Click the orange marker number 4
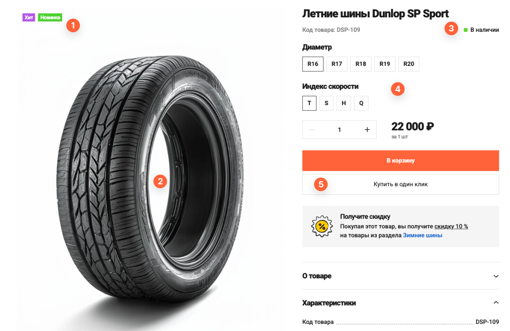The width and height of the screenshot is (510, 331). [398, 89]
